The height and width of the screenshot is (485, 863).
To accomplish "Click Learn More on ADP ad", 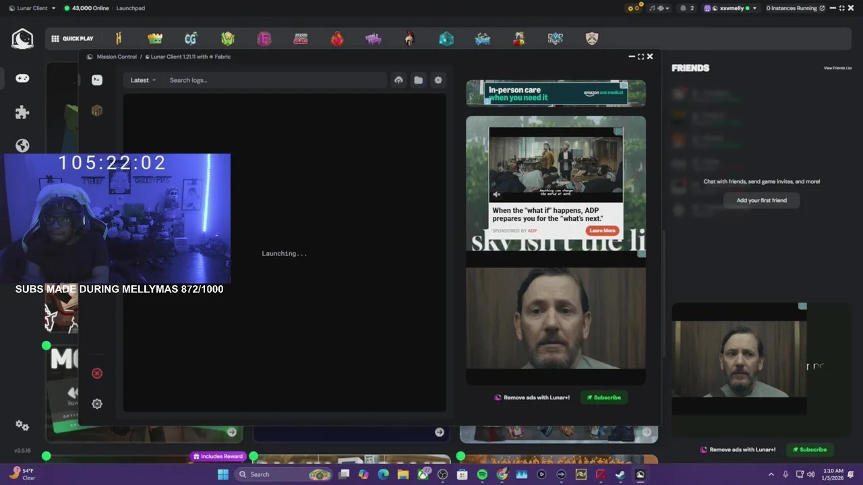I will coord(602,230).
